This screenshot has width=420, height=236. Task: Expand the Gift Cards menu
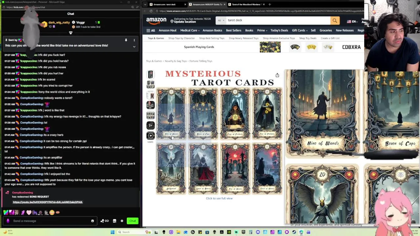[x=300, y=30]
